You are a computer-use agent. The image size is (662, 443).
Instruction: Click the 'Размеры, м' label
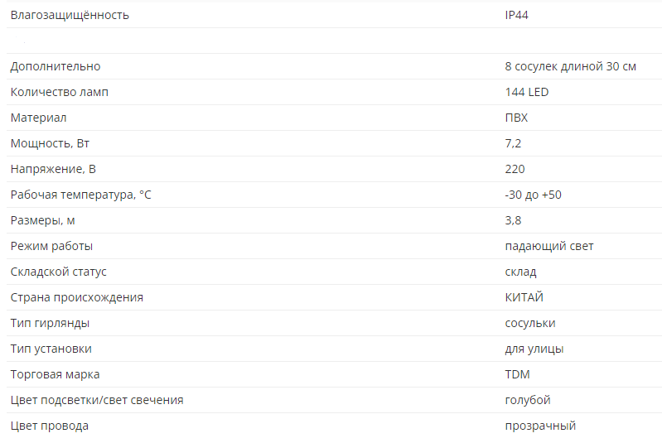click(42, 220)
